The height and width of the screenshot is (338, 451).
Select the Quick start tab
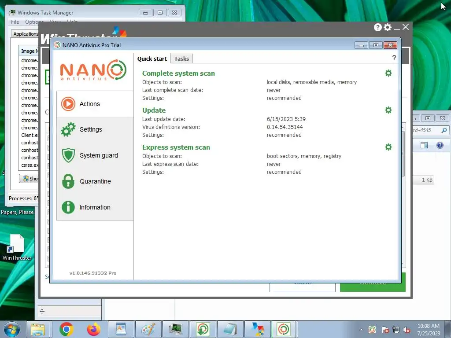(152, 59)
